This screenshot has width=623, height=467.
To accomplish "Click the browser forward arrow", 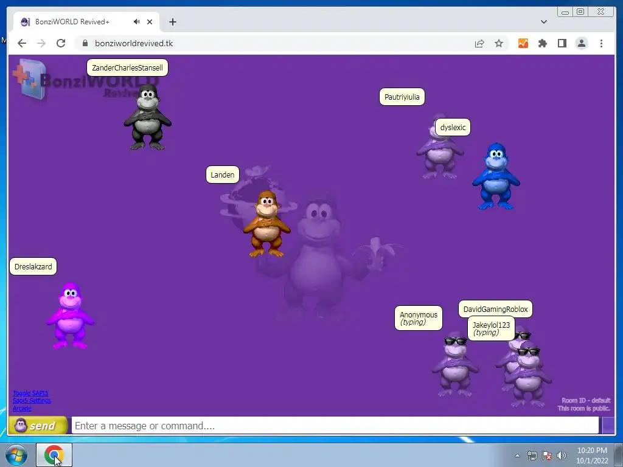I will [41, 43].
